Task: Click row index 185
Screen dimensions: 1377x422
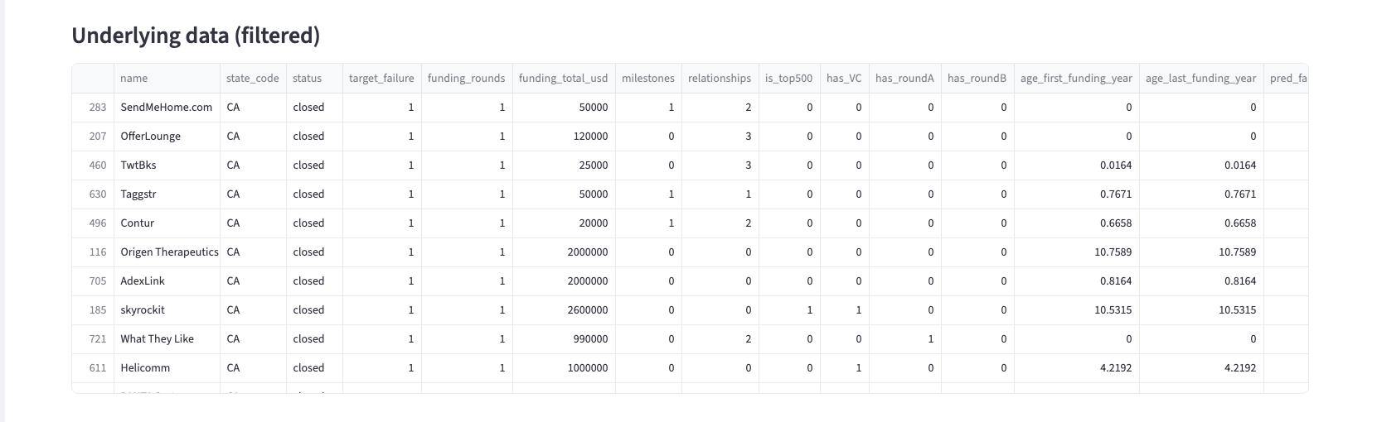Action: [x=93, y=310]
